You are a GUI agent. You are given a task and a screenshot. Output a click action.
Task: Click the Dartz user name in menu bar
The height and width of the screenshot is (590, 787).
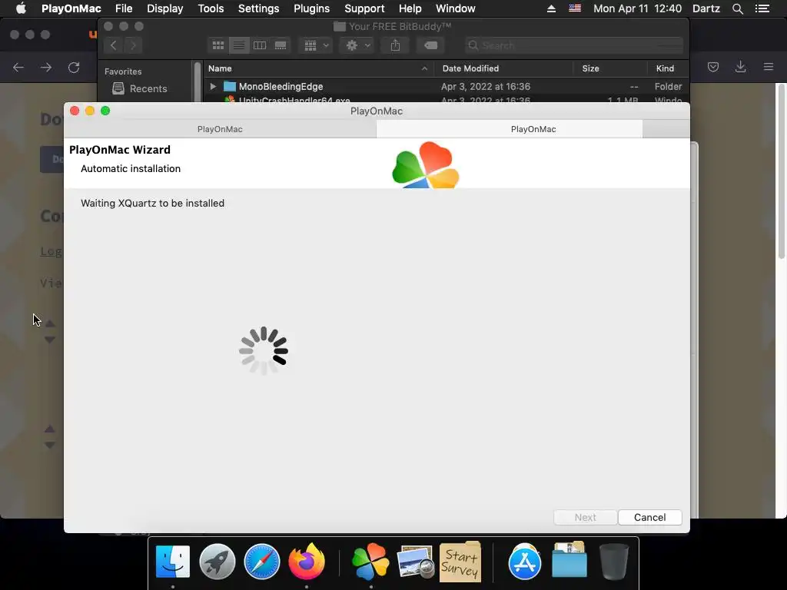(x=706, y=8)
